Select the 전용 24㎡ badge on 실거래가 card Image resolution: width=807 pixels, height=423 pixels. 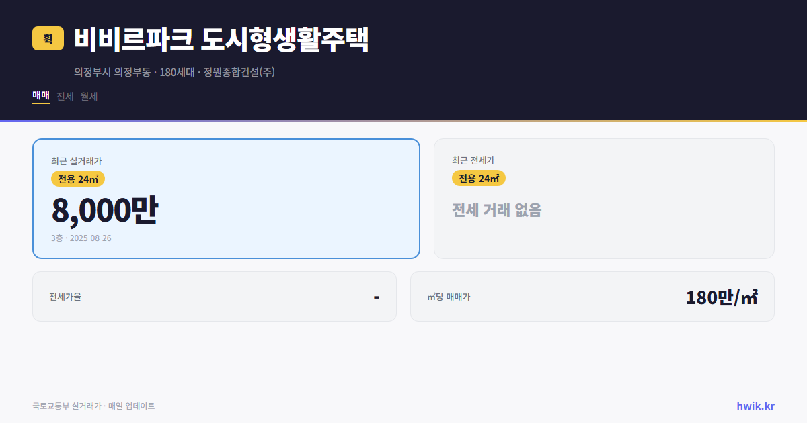[x=78, y=179]
